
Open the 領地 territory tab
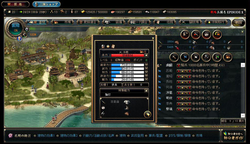[15, 4]
